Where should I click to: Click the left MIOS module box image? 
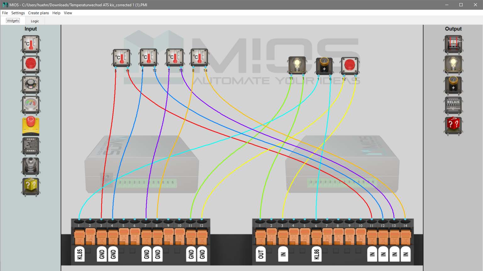click(142, 164)
